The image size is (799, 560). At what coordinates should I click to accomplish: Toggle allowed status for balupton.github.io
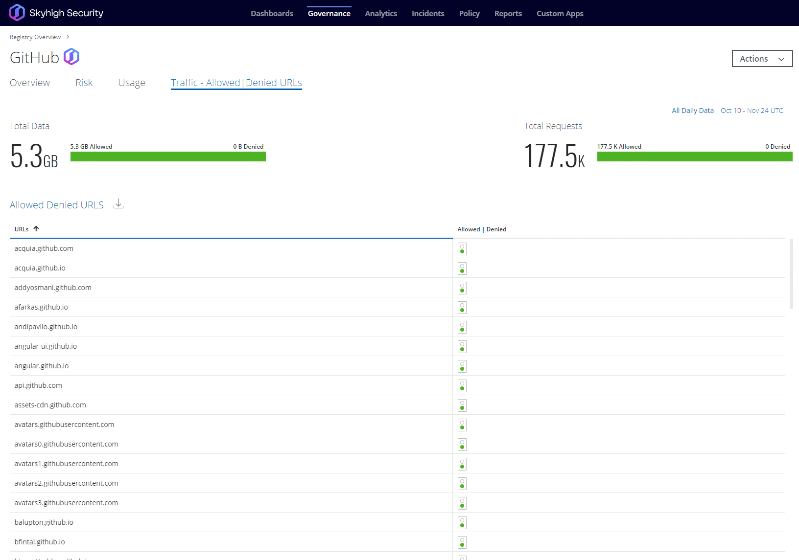[x=462, y=522]
